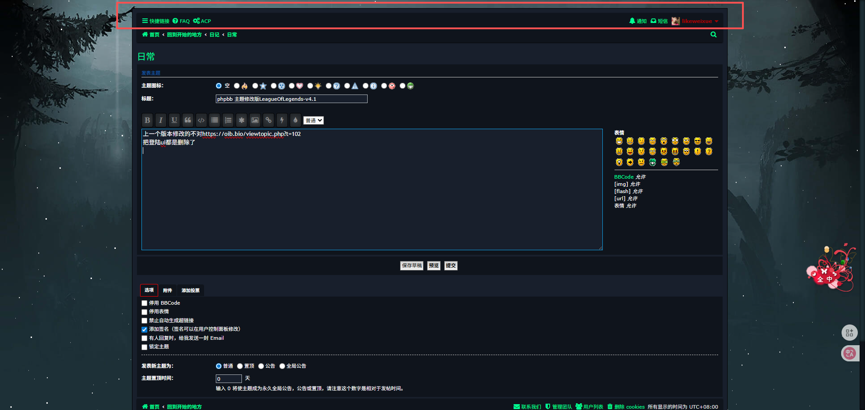The height and width of the screenshot is (410, 865).
Task: Insert an ordered numbered list
Action: point(228,120)
